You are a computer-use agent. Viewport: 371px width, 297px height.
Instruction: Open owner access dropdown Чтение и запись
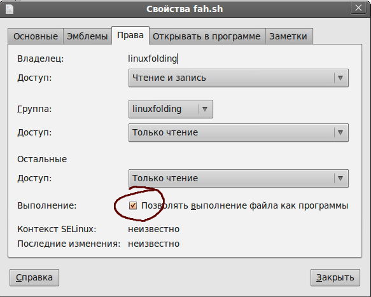click(x=239, y=78)
